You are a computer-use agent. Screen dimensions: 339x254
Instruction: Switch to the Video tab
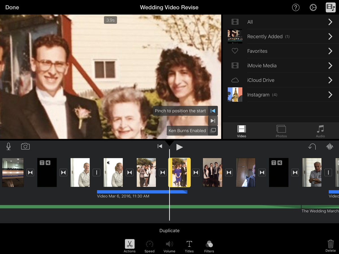[x=242, y=132]
